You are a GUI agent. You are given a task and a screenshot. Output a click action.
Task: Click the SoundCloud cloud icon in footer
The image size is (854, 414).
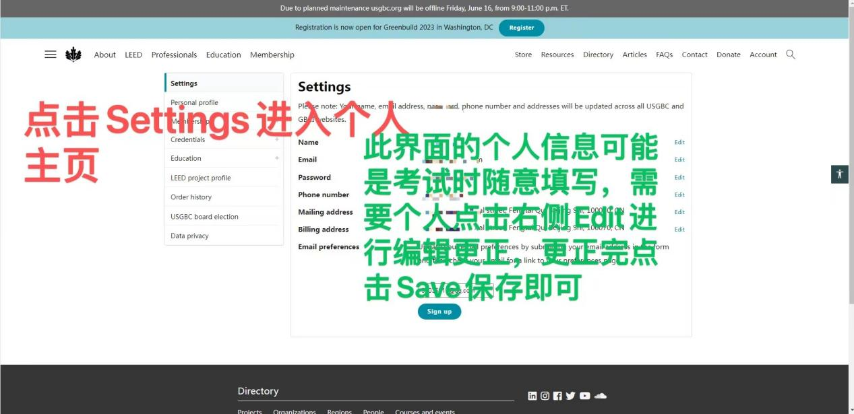point(600,396)
